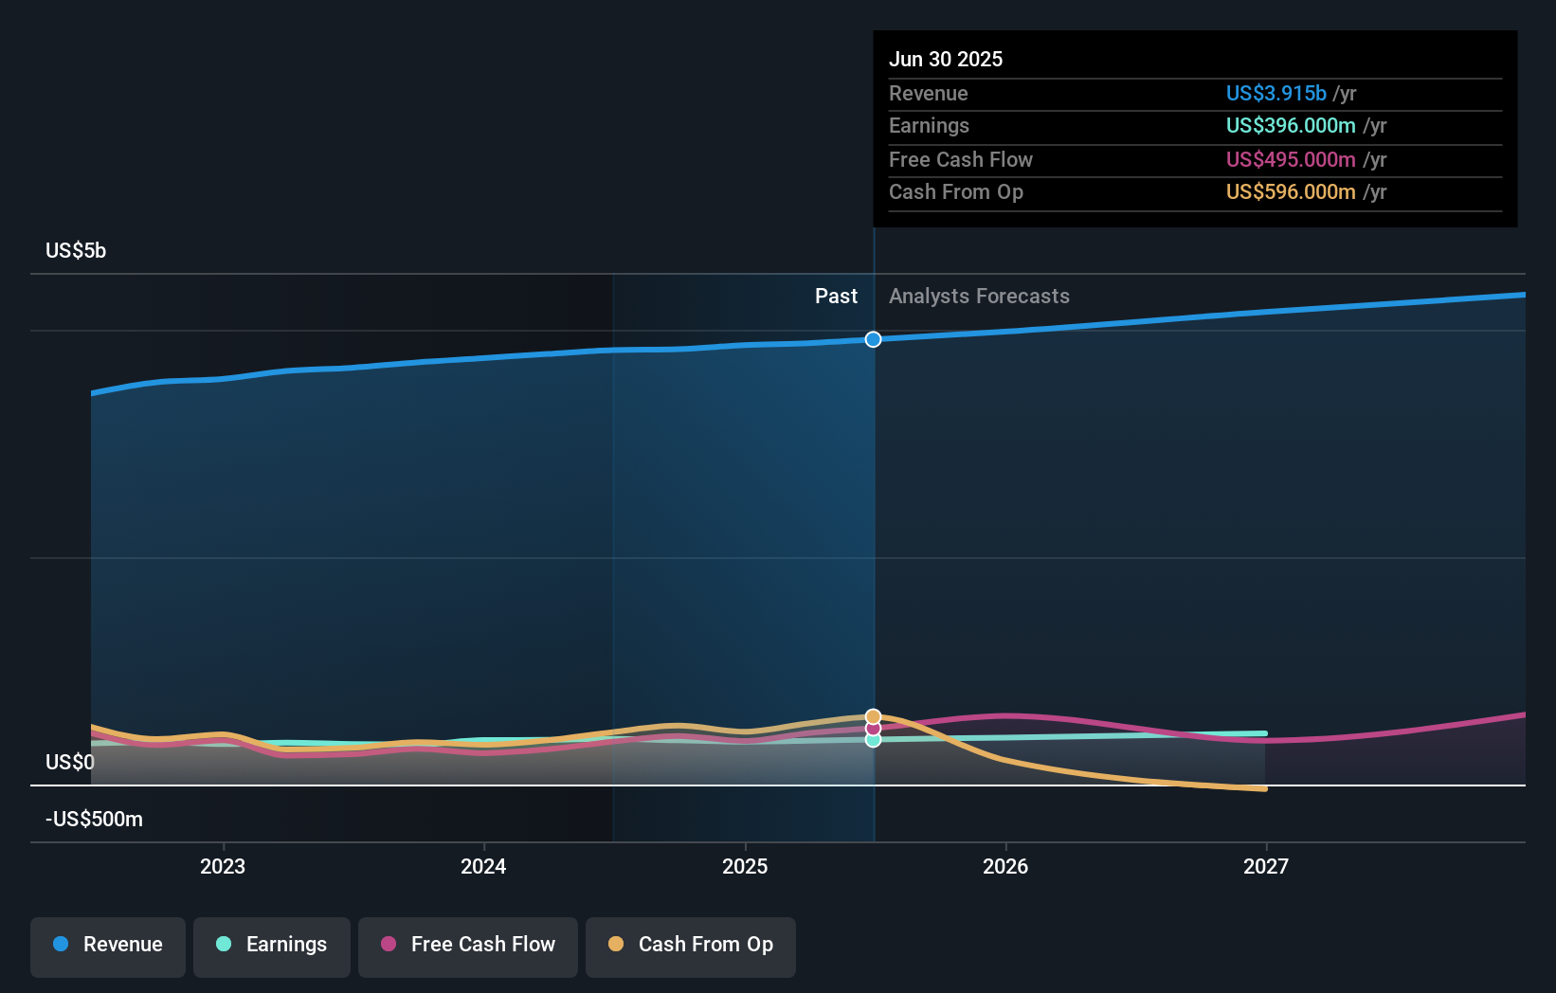Click the orange Cash From Op data point
This screenshot has height=993, width=1556.
coord(873,716)
